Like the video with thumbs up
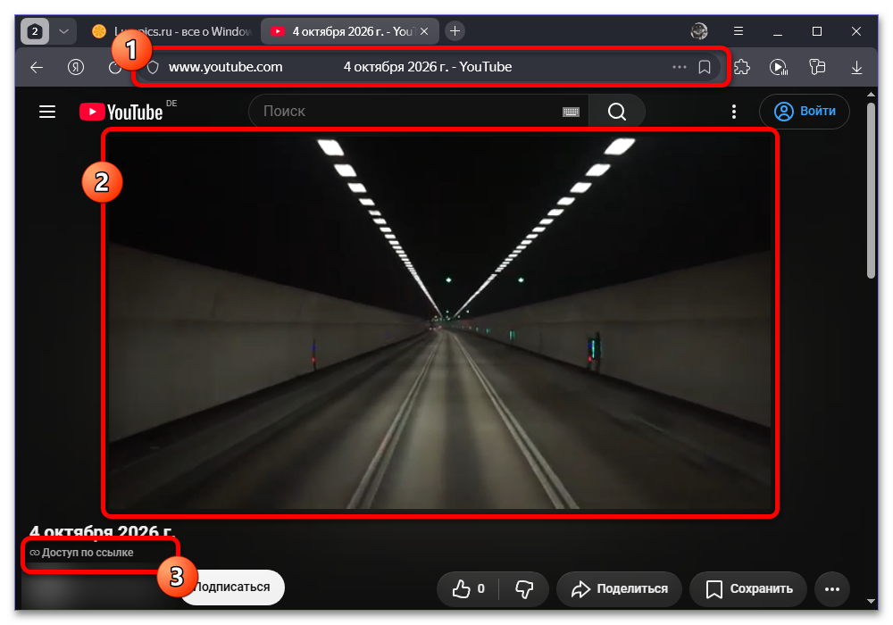893x625 pixels. click(x=468, y=588)
